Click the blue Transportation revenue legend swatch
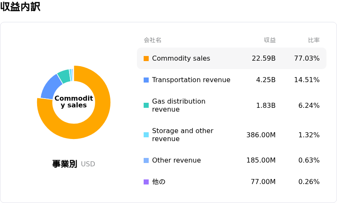The width and height of the screenshot is (337, 203). (x=146, y=80)
